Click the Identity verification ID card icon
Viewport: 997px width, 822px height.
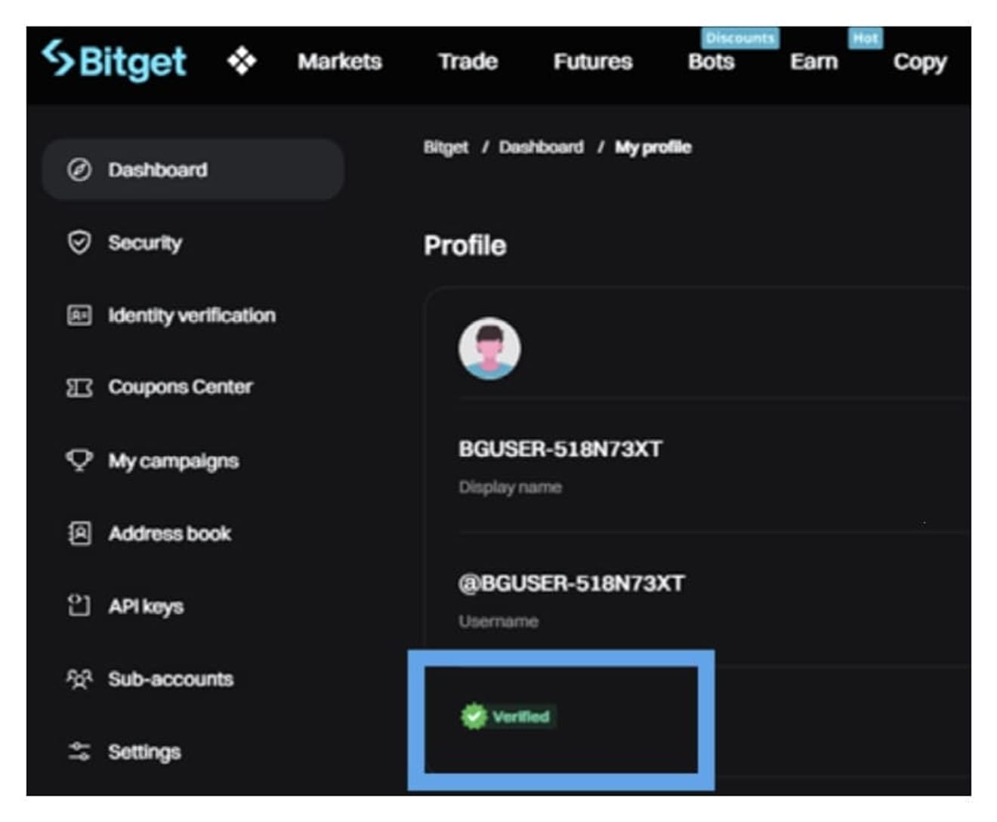click(79, 315)
